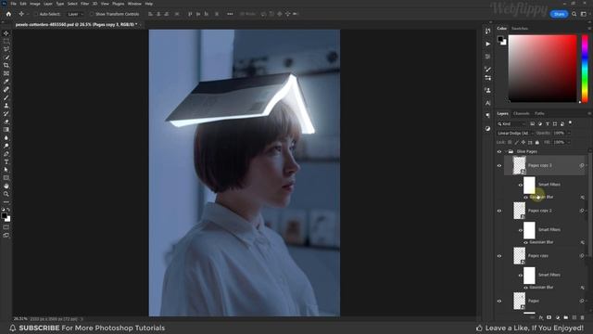
Task: Select the Move tool in the left toolbar
Action: 6,33
